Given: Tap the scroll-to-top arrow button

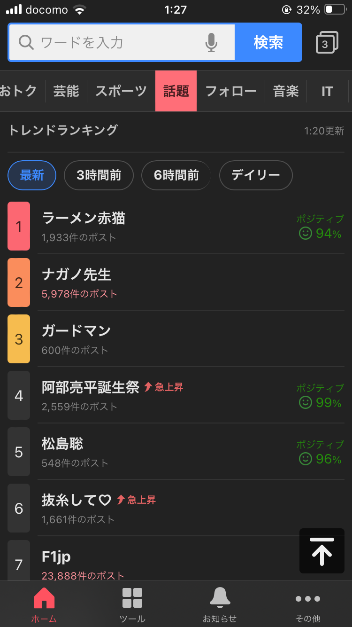Looking at the screenshot, I should 322,551.
